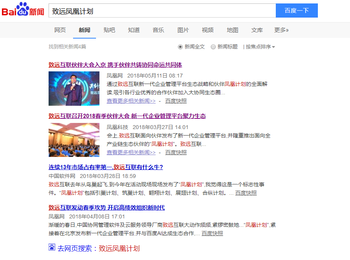
Task: Click the Baidu 新闻 logo
Action: 23,10
